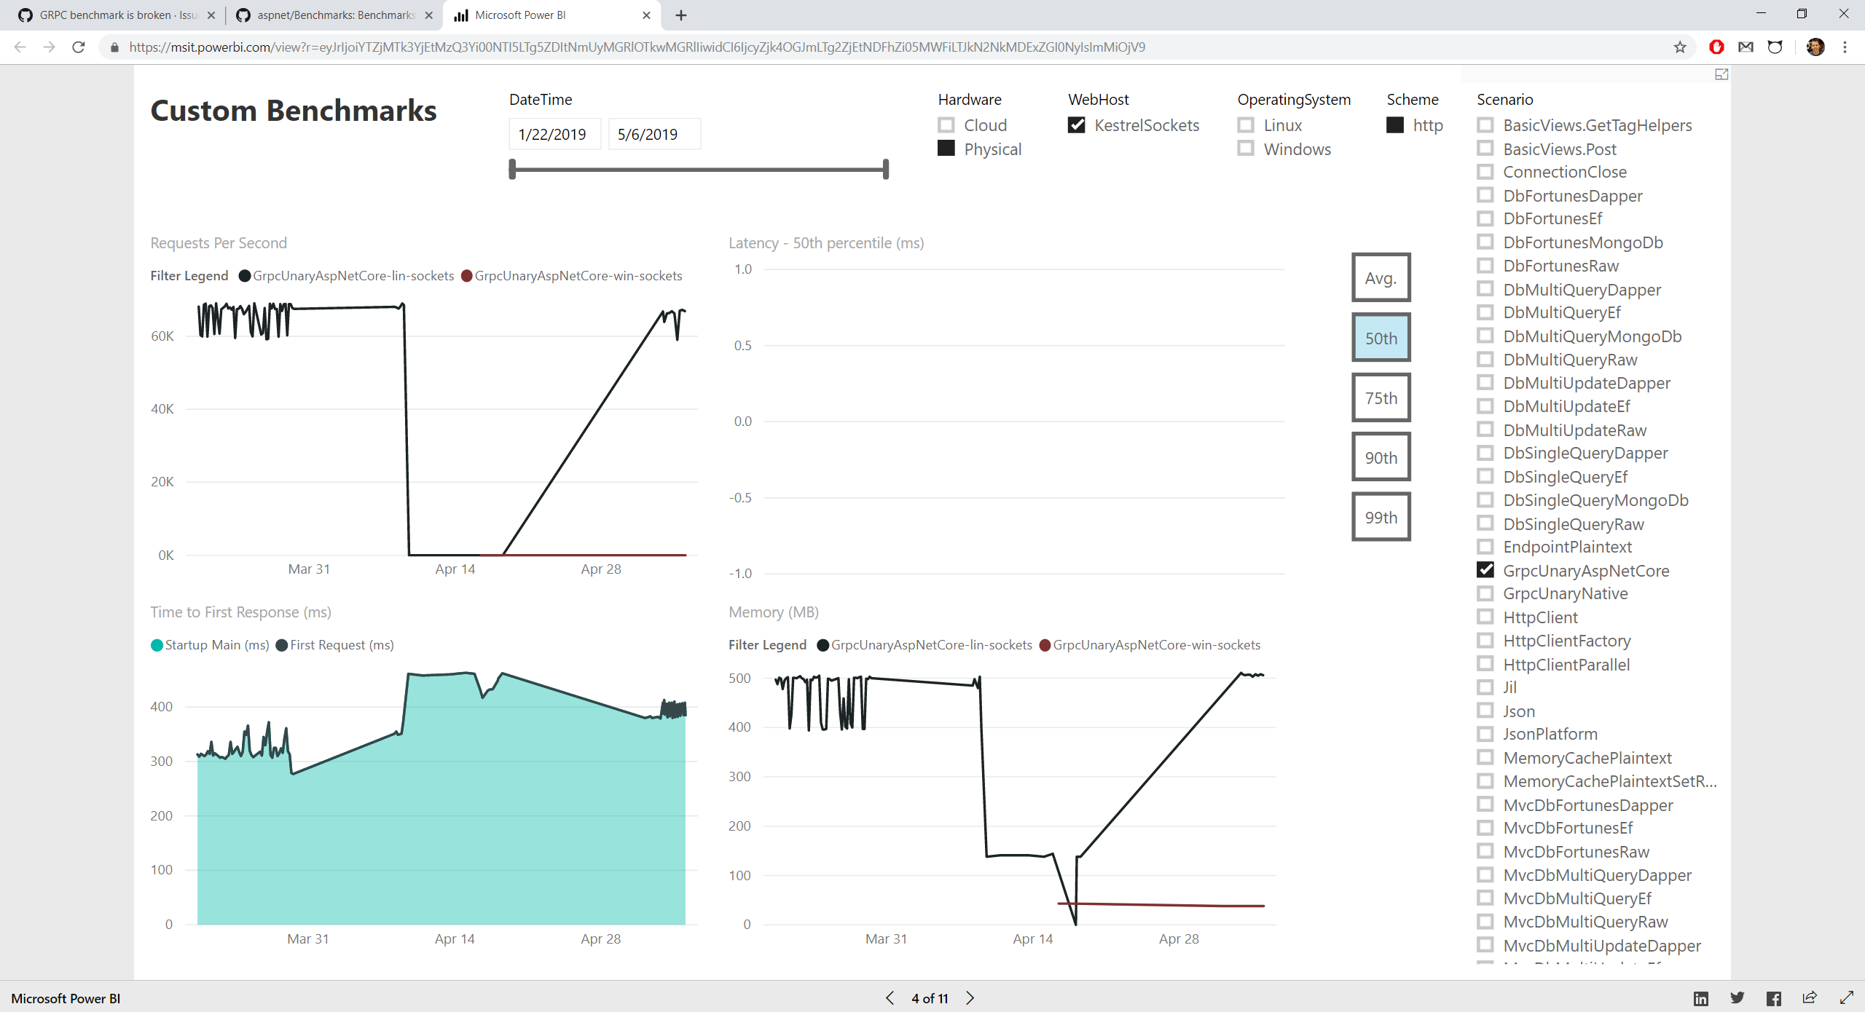The image size is (1865, 1012).
Task: Click the 1/22/2019 start date field
Action: pyautogui.click(x=553, y=134)
